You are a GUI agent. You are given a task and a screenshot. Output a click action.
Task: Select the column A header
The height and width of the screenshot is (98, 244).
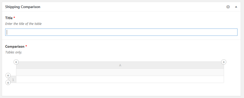[x=120, y=65]
